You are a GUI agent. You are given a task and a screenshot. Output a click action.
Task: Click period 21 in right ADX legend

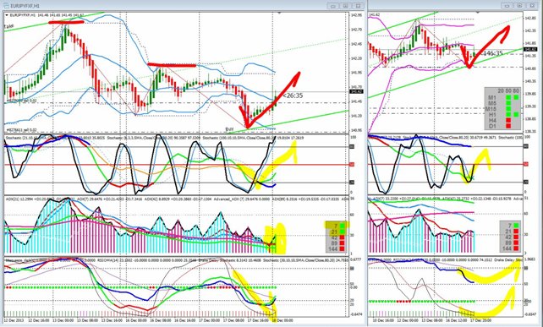click(508, 232)
